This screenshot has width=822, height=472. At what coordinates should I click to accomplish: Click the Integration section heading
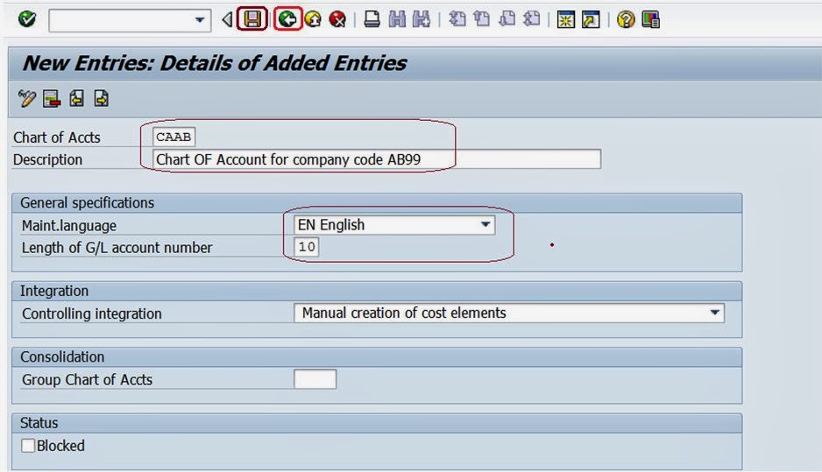coord(54,291)
